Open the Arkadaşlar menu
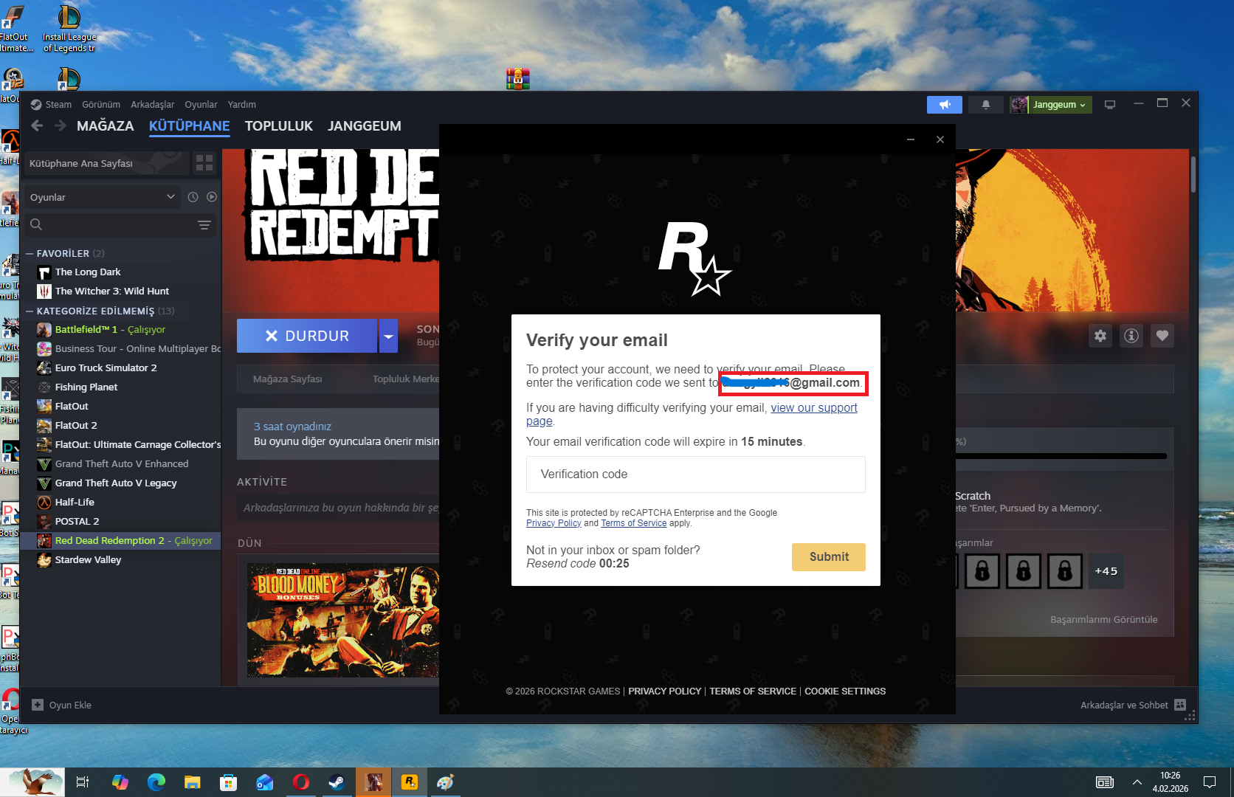The height and width of the screenshot is (797, 1234). point(153,105)
